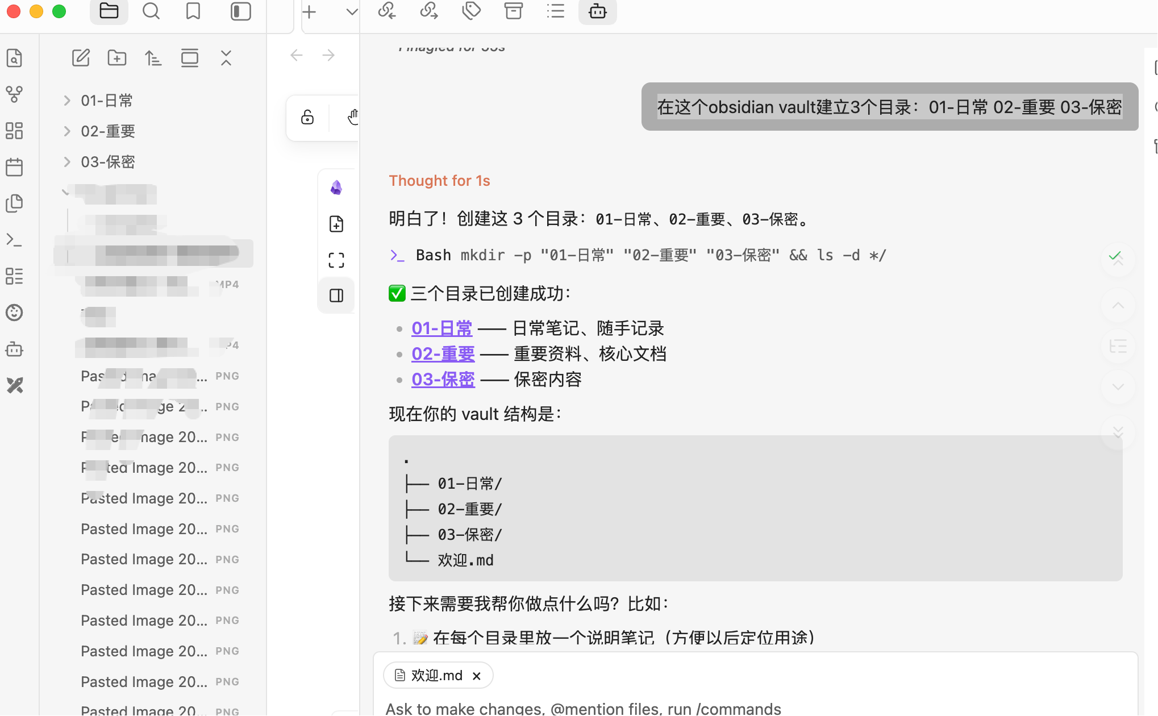Click the add-file icon in the vertical toolbar

pyautogui.click(x=336, y=224)
